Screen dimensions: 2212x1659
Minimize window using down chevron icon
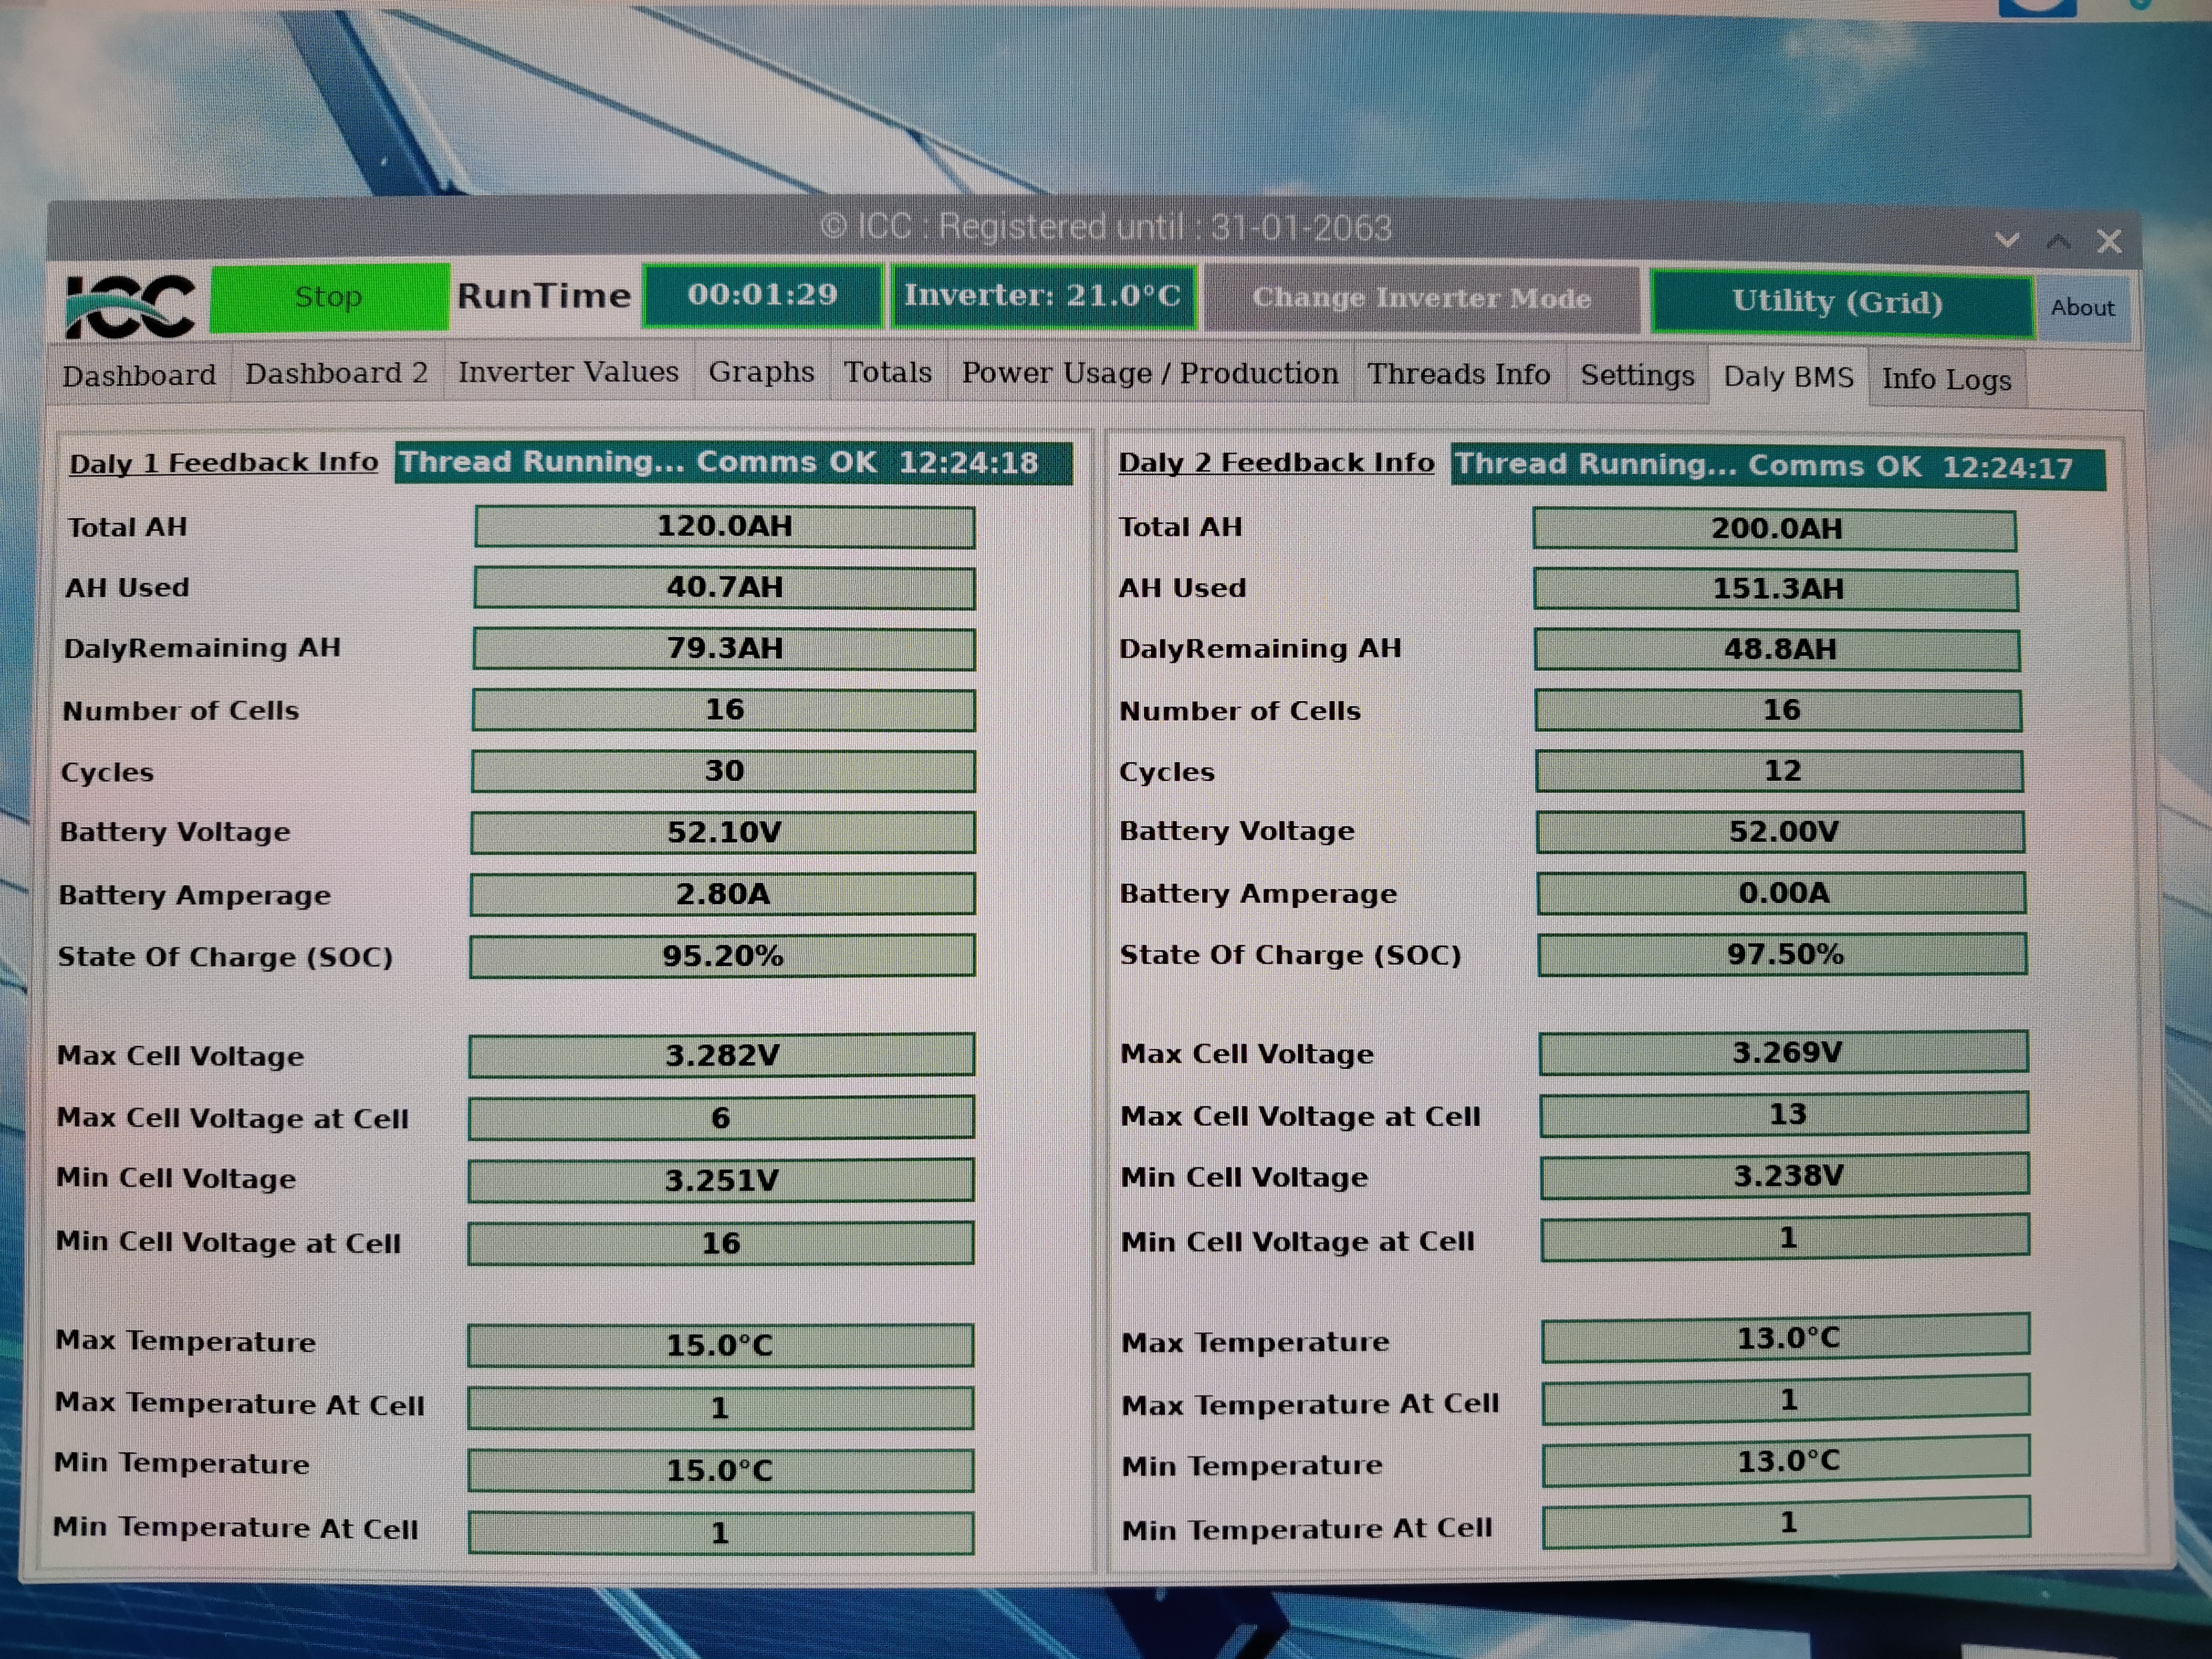(2006, 240)
